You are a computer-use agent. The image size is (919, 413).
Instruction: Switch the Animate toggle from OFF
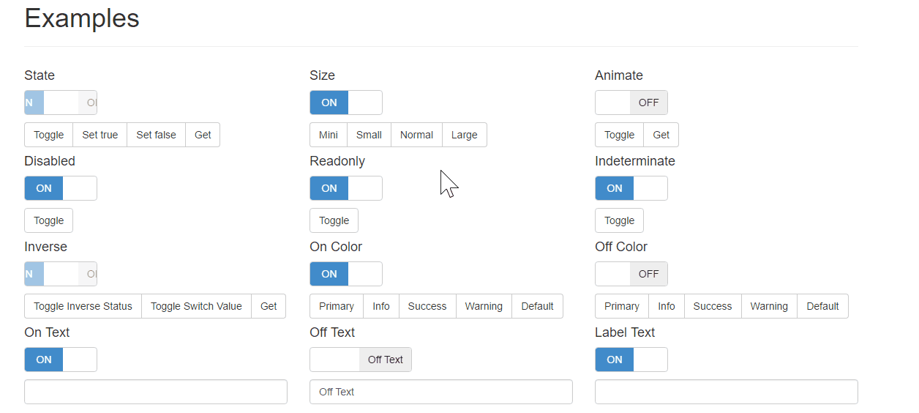point(631,103)
